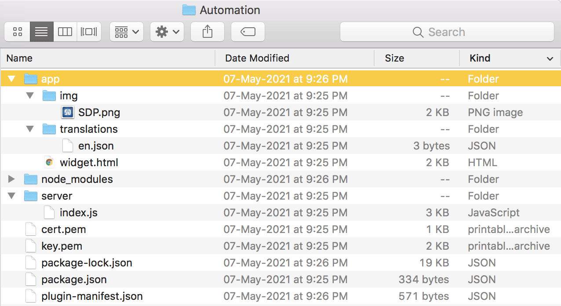
Task: Open the Action gear dropdown menu
Action: click(x=167, y=32)
